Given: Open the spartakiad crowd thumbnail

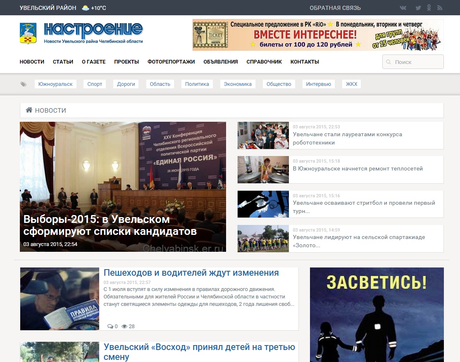Looking at the screenshot, I should pos(263,239).
